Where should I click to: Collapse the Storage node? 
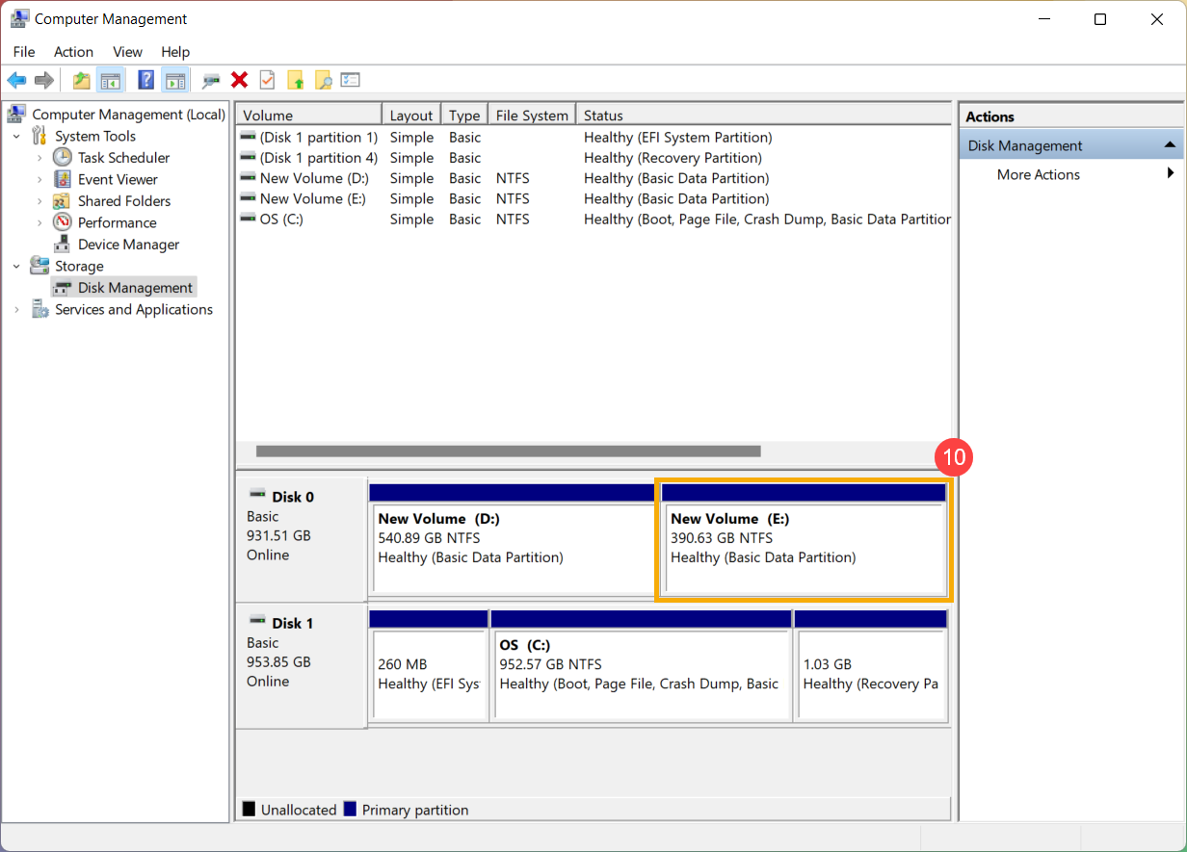16,266
